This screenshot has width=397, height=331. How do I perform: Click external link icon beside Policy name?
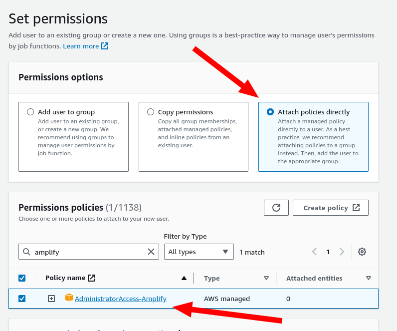[91, 278]
